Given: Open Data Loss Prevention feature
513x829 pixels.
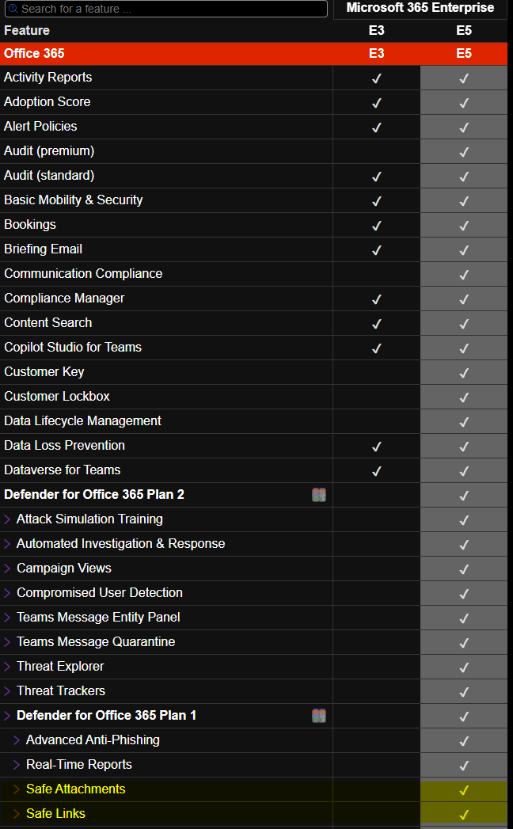Looking at the screenshot, I should coord(65,446).
